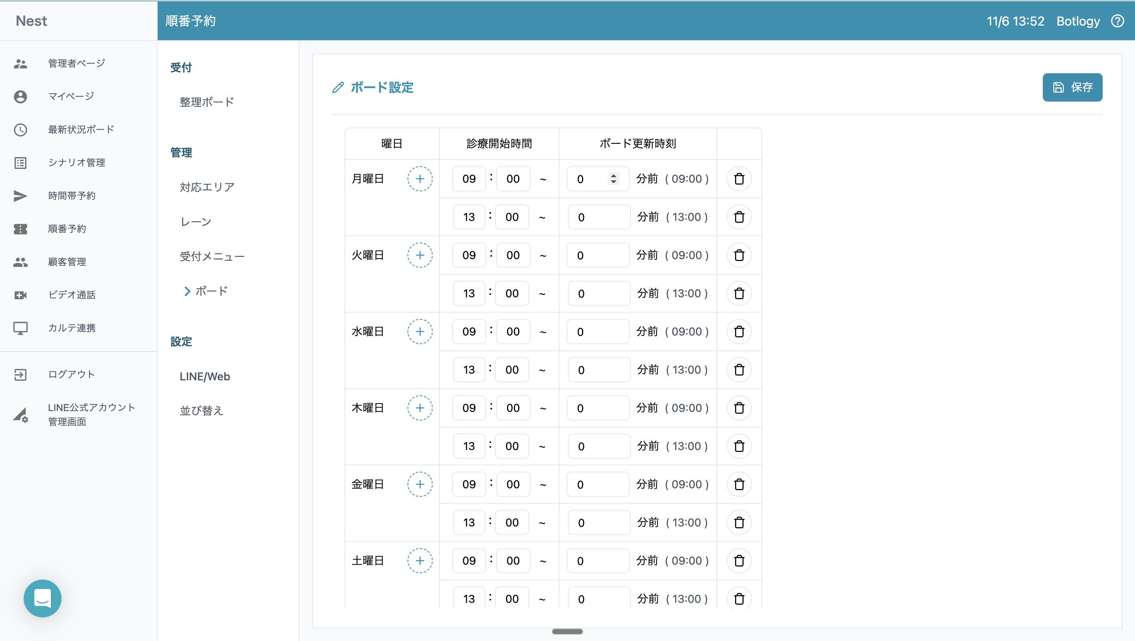Click the 木曜日 09 start hour field

point(469,408)
